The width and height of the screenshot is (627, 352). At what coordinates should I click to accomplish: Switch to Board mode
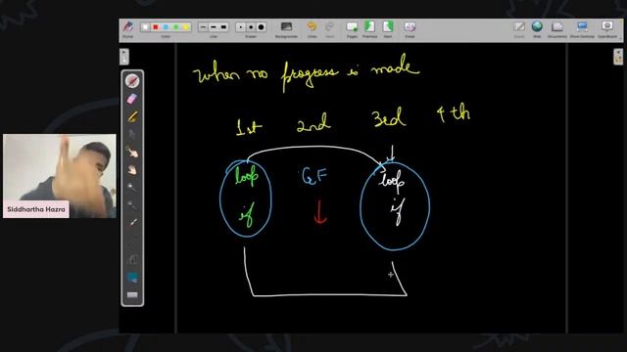(519, 29)
